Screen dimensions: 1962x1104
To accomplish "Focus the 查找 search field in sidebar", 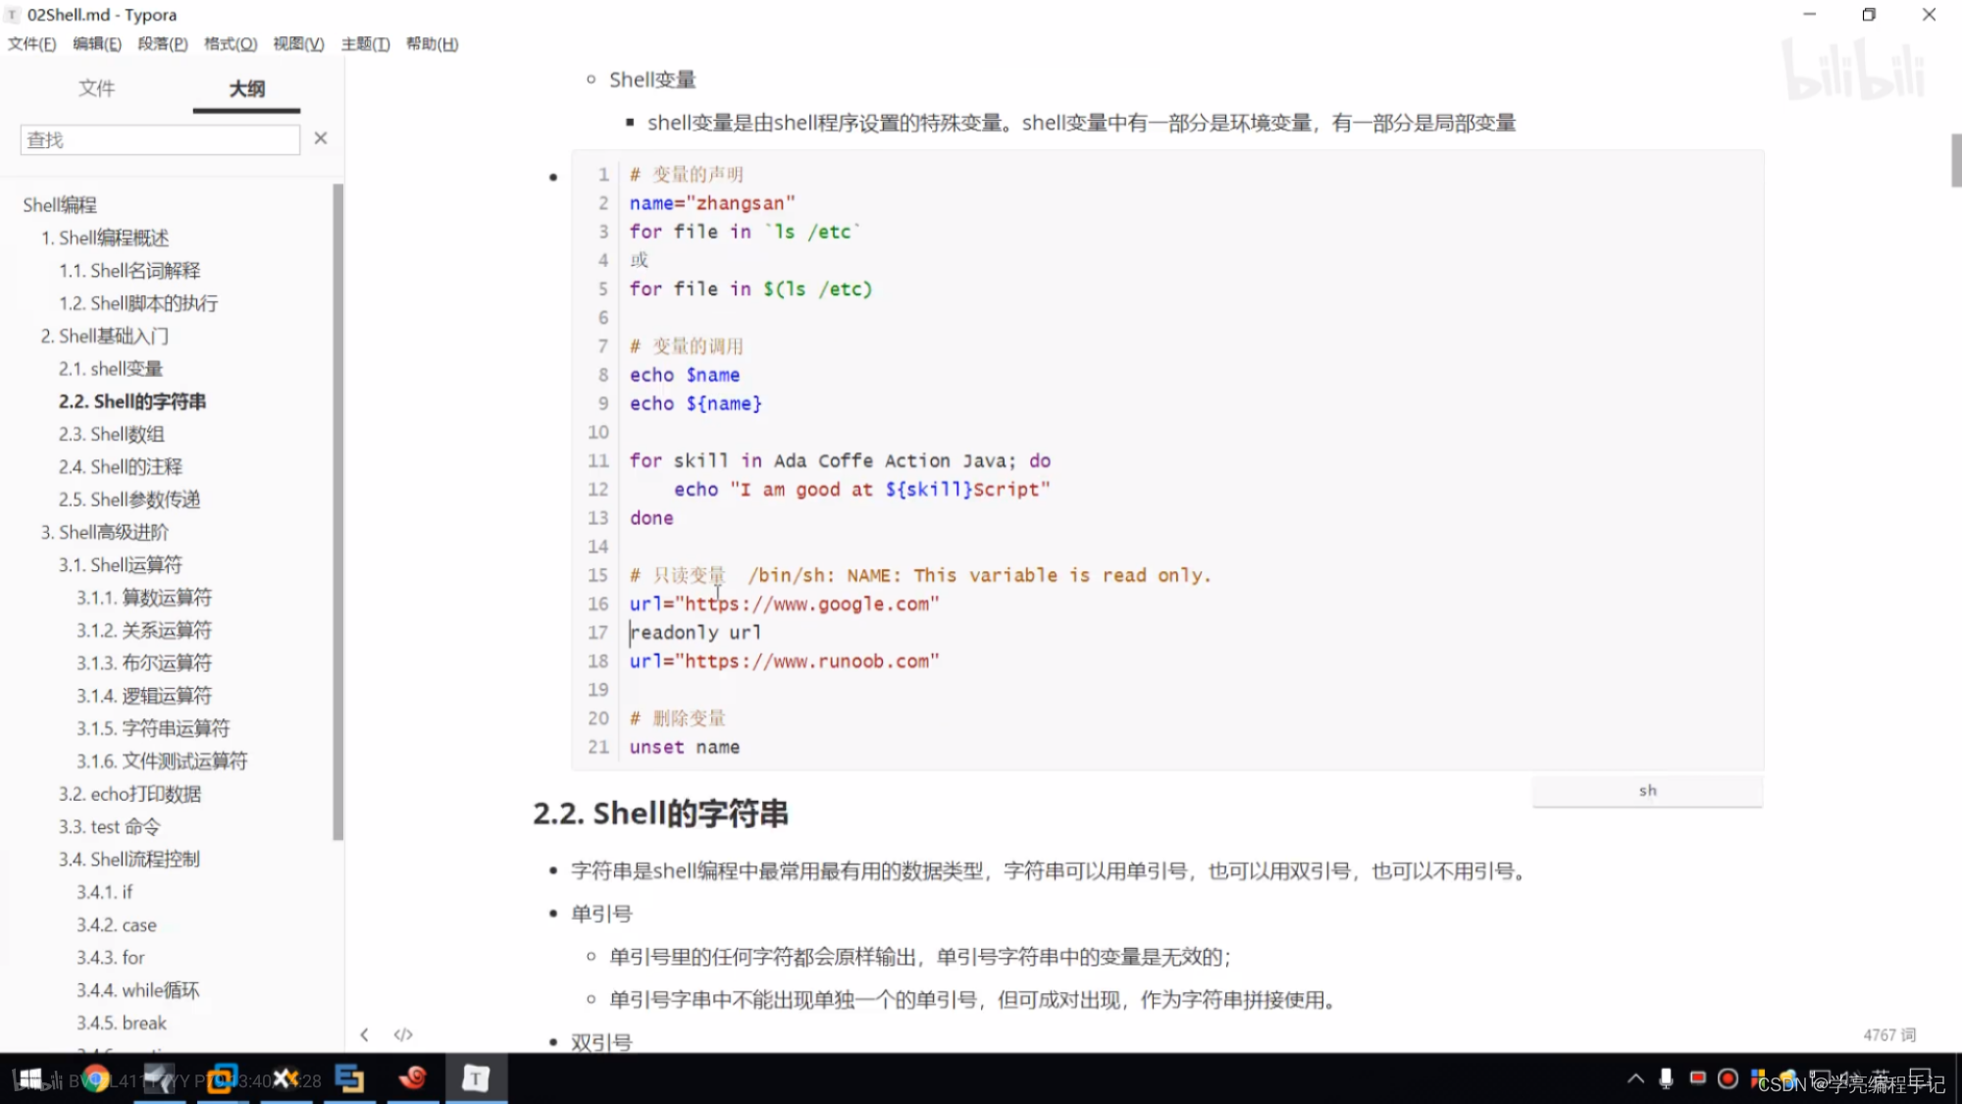I will [x=160, y=139].
